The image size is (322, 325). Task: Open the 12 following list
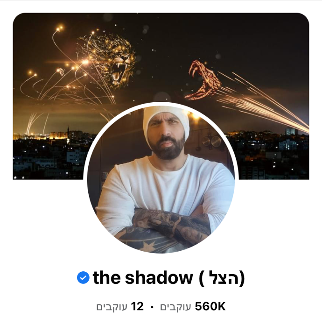coord(120,306)
